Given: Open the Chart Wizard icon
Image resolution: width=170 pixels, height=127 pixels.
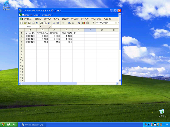Looking at the screenshot, I should coord(83,23).
